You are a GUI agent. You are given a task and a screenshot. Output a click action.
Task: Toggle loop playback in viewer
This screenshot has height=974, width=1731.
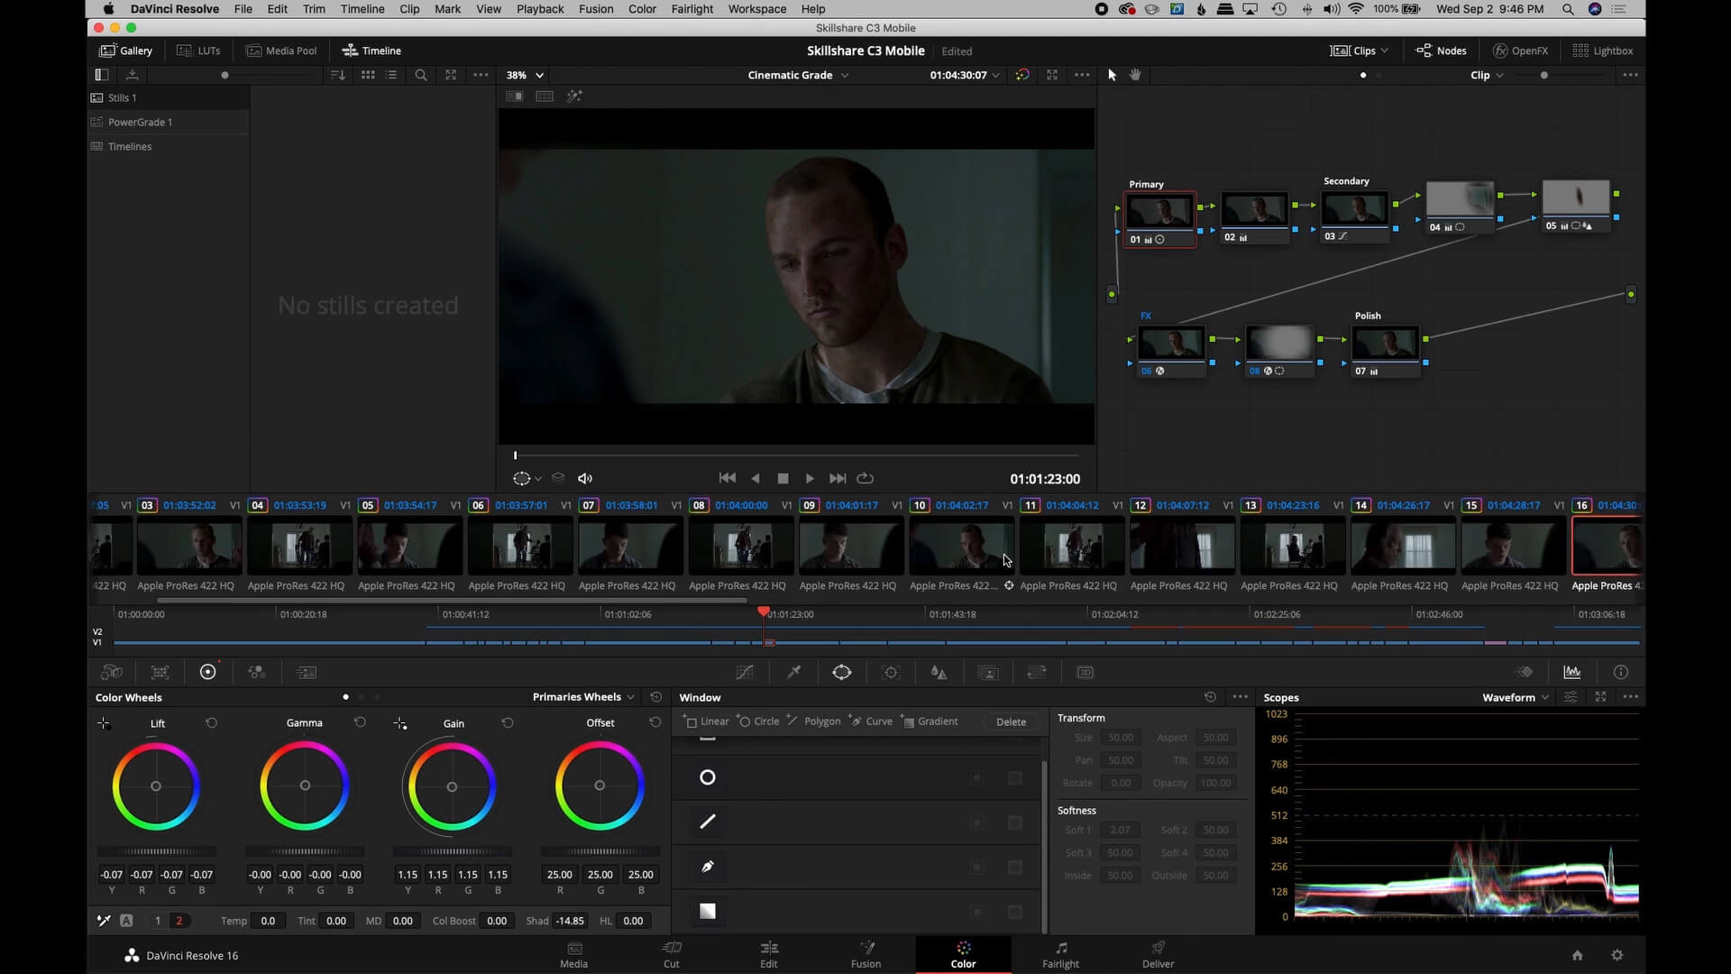(865, 479)
